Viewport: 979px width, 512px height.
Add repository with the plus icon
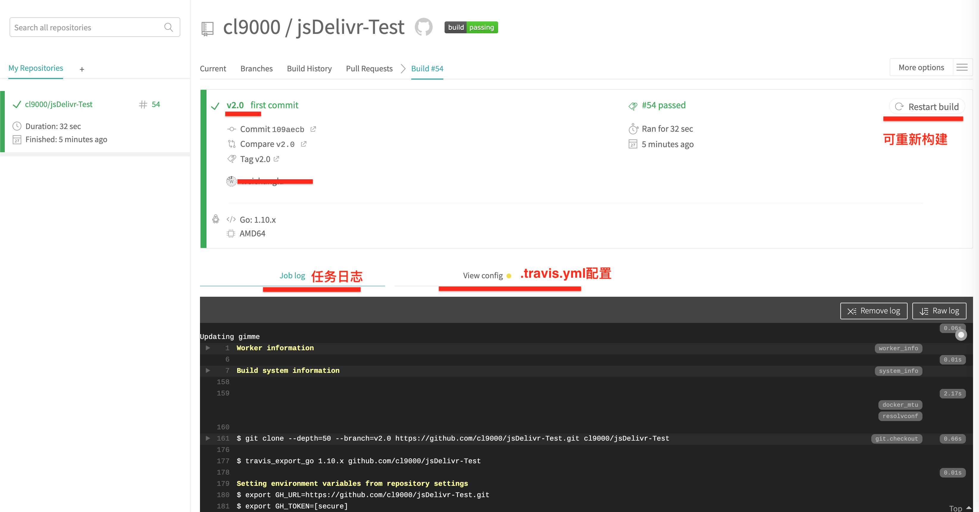click(82, 69)
